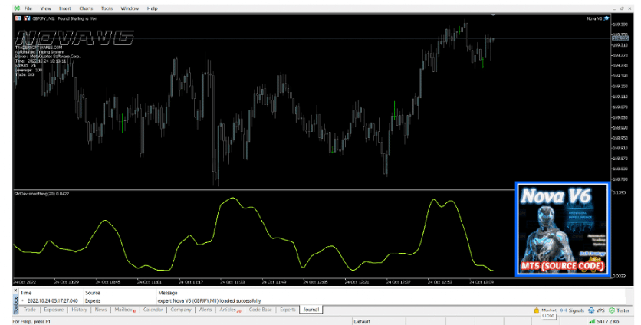Switch to the Experts tab
Image resolution: width=641 pixels, height=325 pixels.
click(x=288, y=310)
